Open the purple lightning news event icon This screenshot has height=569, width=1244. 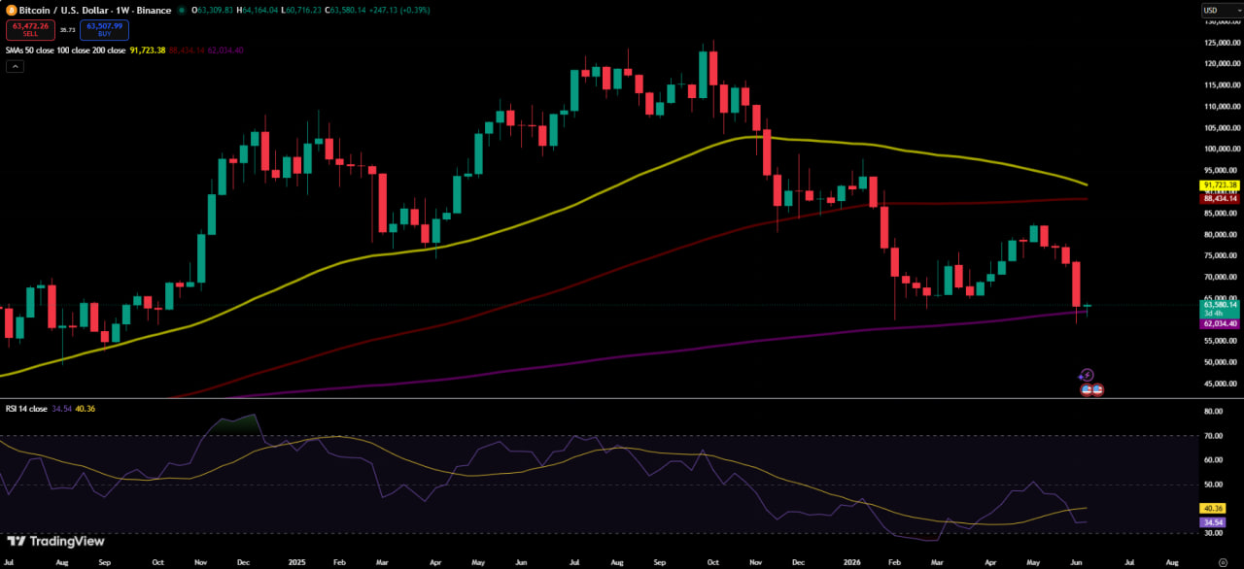coord(1088,375)
